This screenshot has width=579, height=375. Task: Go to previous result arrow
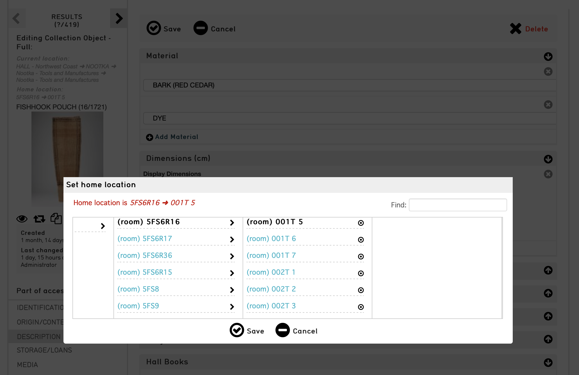click(x=16, y=18)
